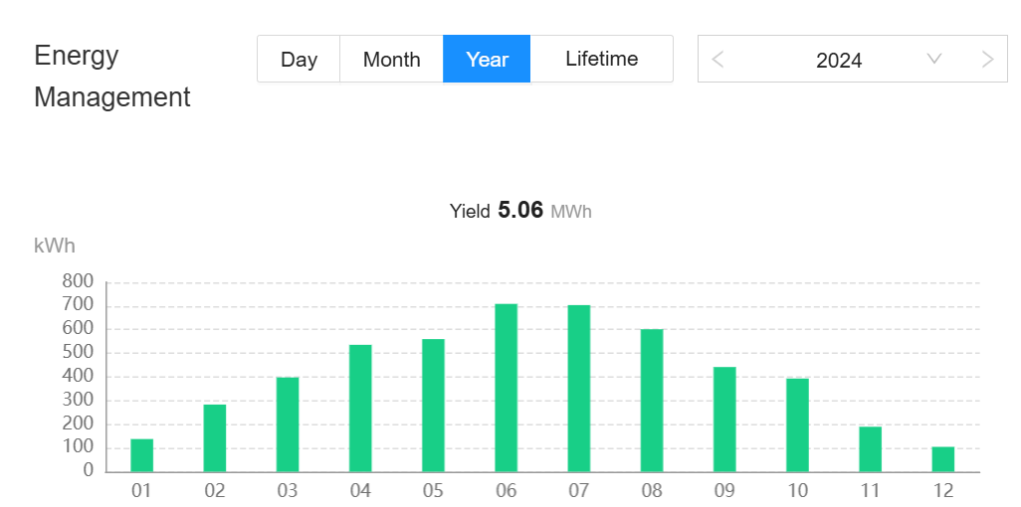Advance to next year using right arrow
The height and width of the screenshot is (507, 1021).
click(x=987, y=60)
